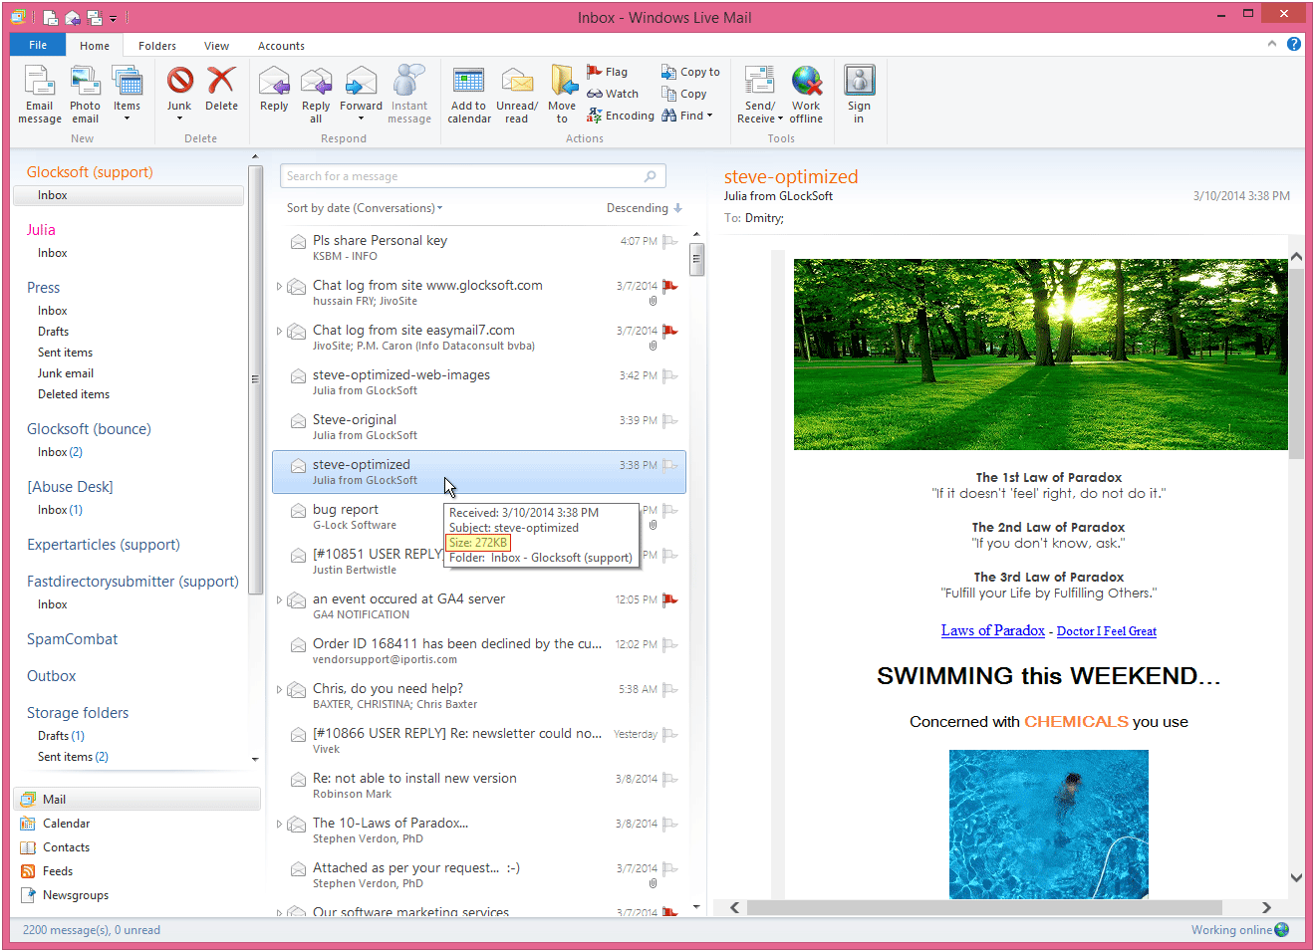Image resolution: width=1315 pixels, height=952 pixels.
Task: Open the File menu tab
Action: pyautogui.click(x=38, y=45)
